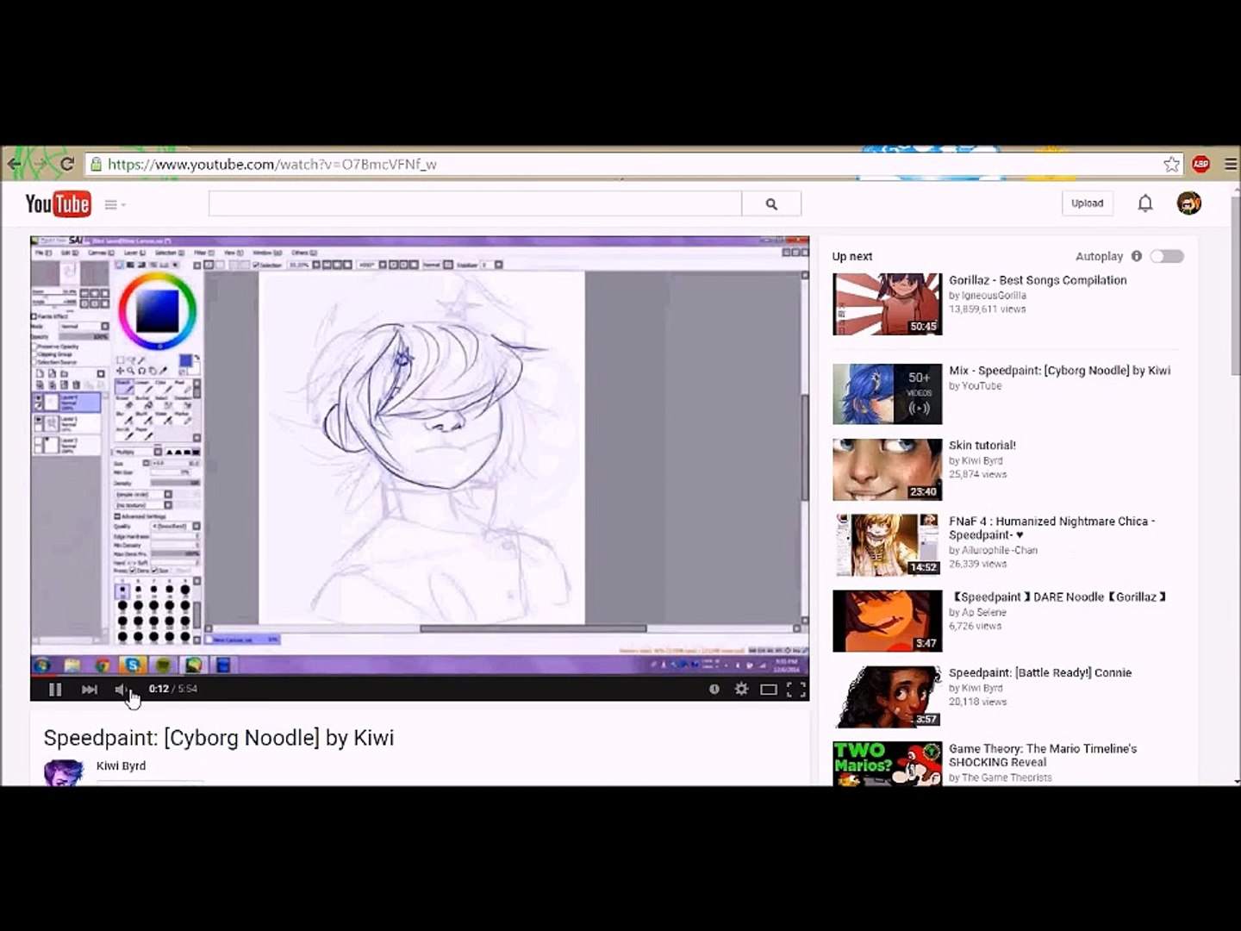Open the FNaF 4 Nightmare Chica thumbnail
This screenshot has width=1241, height=931.
[887, 546]
